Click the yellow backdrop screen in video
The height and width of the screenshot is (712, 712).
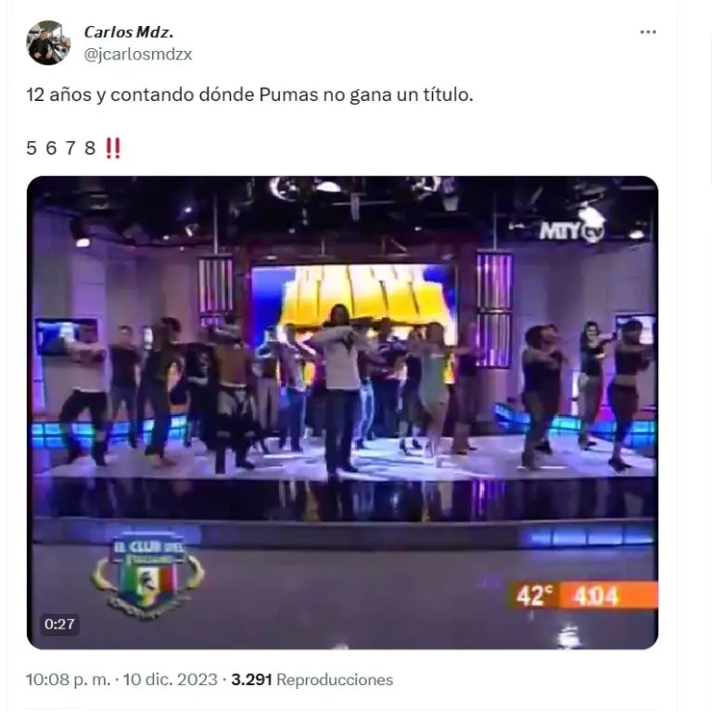point(354,295)
